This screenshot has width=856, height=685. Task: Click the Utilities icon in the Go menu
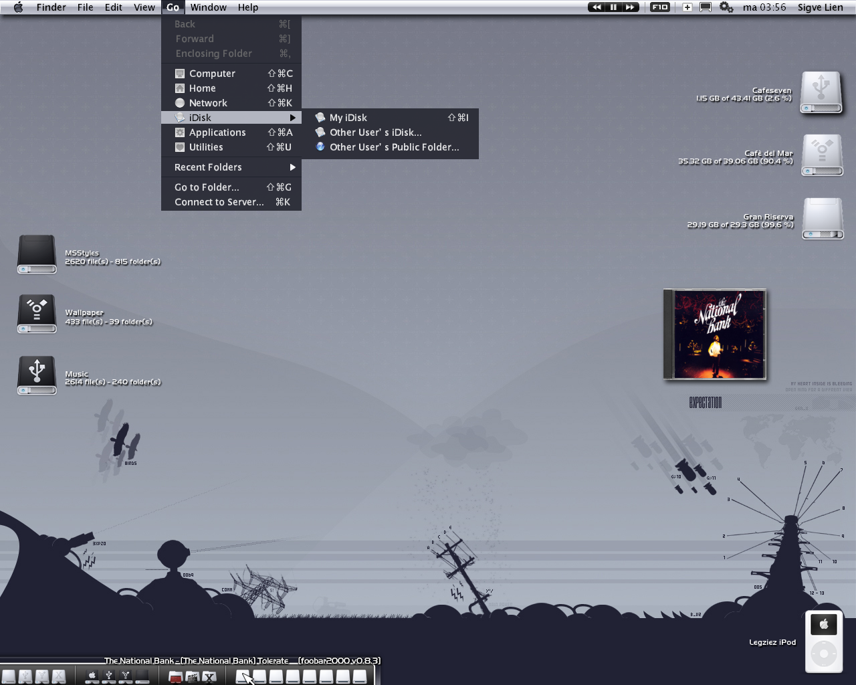[180, 147]
